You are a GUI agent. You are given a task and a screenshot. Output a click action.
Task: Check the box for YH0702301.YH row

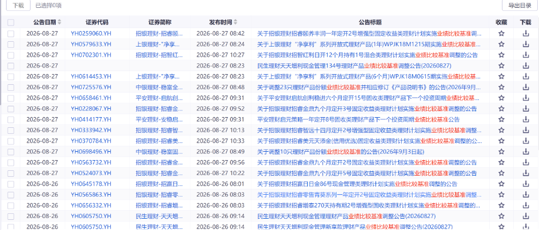(x=11, y=55)
